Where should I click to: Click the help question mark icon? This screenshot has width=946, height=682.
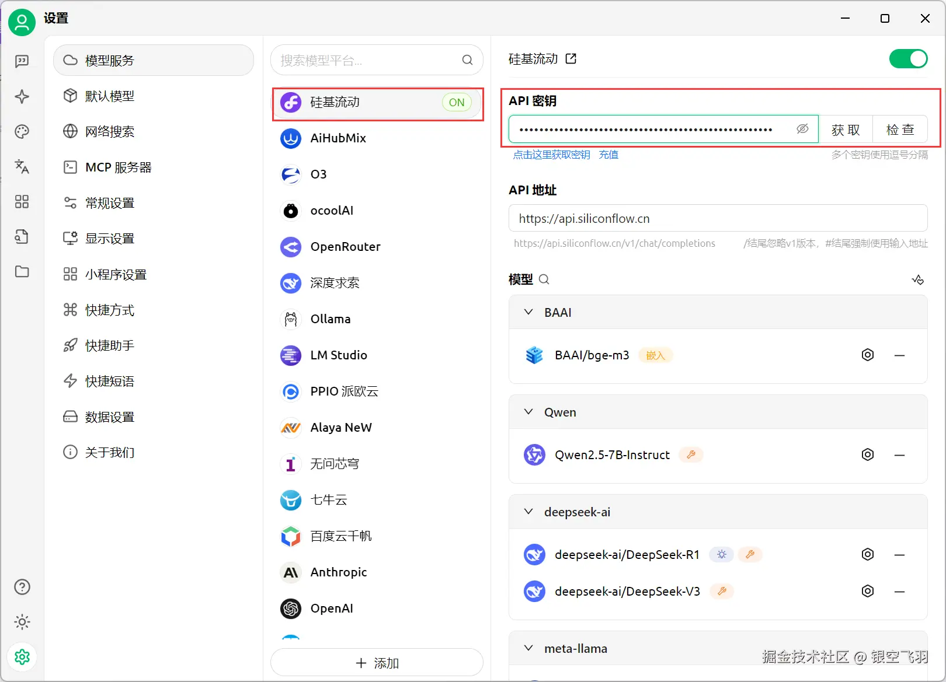pos(22,587)
